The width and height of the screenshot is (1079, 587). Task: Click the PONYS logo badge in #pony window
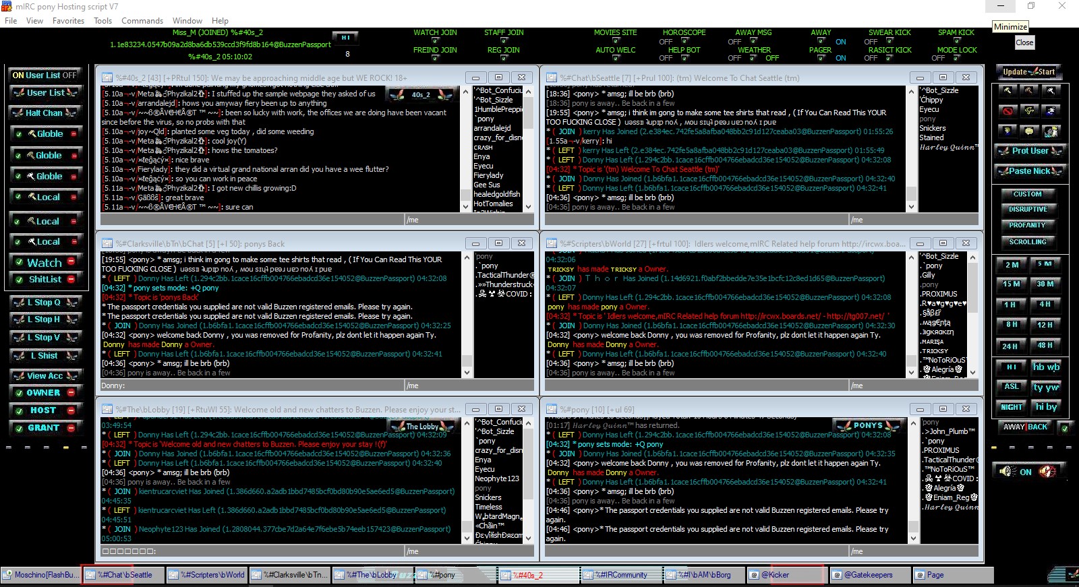(867, 425)
